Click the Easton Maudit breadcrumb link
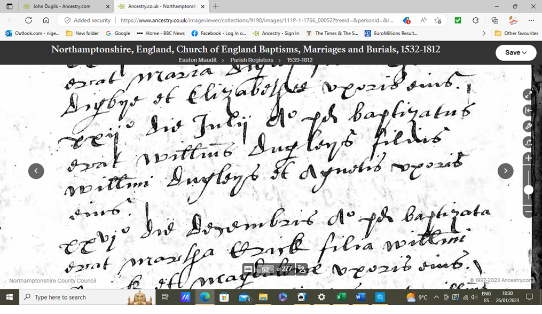The image size is (542, 314). 198,60
